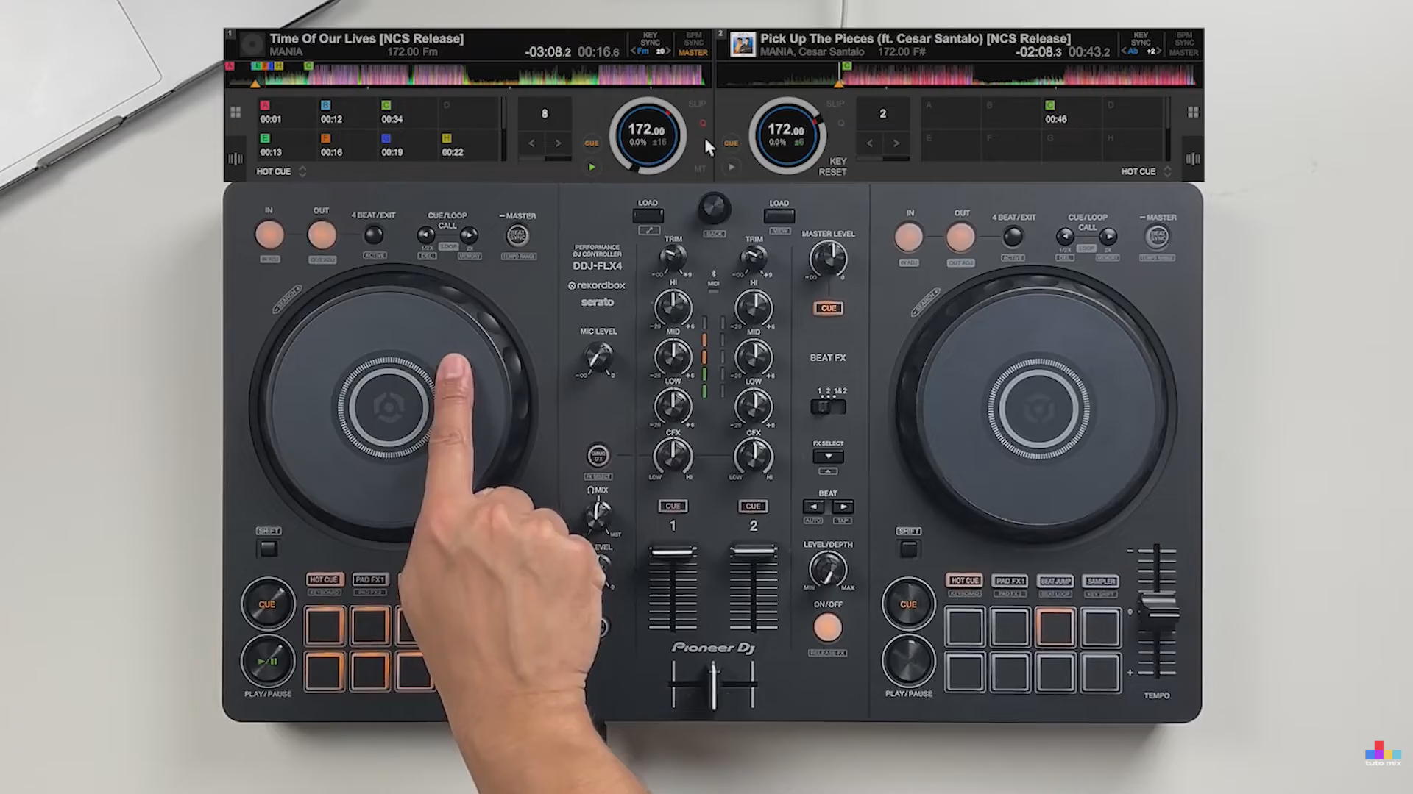The width and height of the screenshot is (1413, 794).
Task: Toggle the orange MASTER button on deck 1
Action: pyautogui.click(x=693, y=53)
